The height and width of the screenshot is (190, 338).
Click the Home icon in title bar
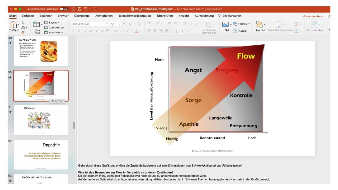click(74, 9)
